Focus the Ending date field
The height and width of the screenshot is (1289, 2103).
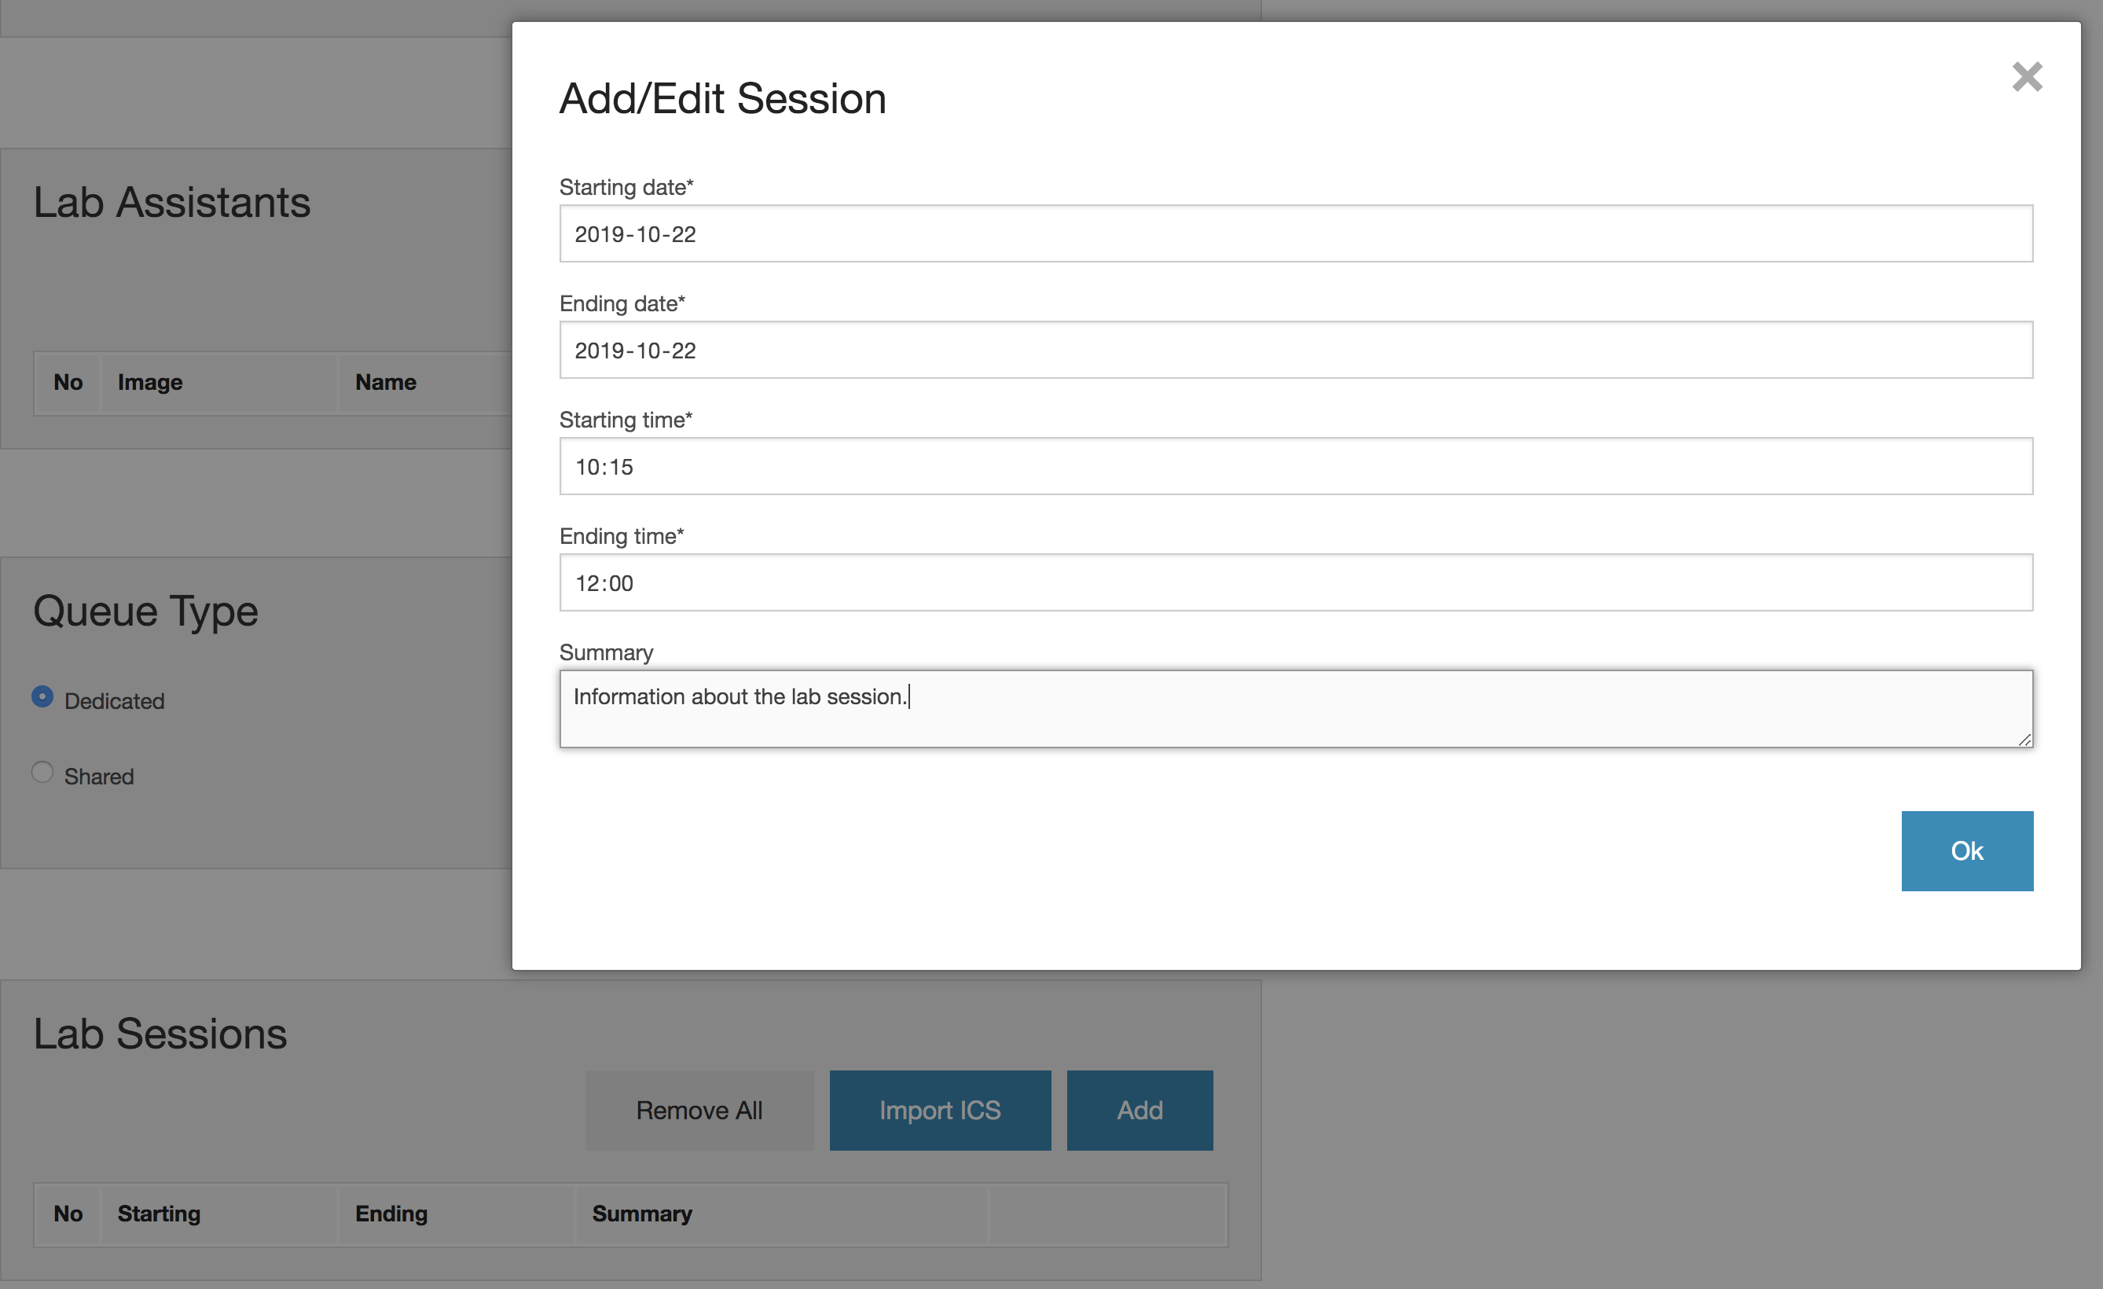[x=1296, y=350]
